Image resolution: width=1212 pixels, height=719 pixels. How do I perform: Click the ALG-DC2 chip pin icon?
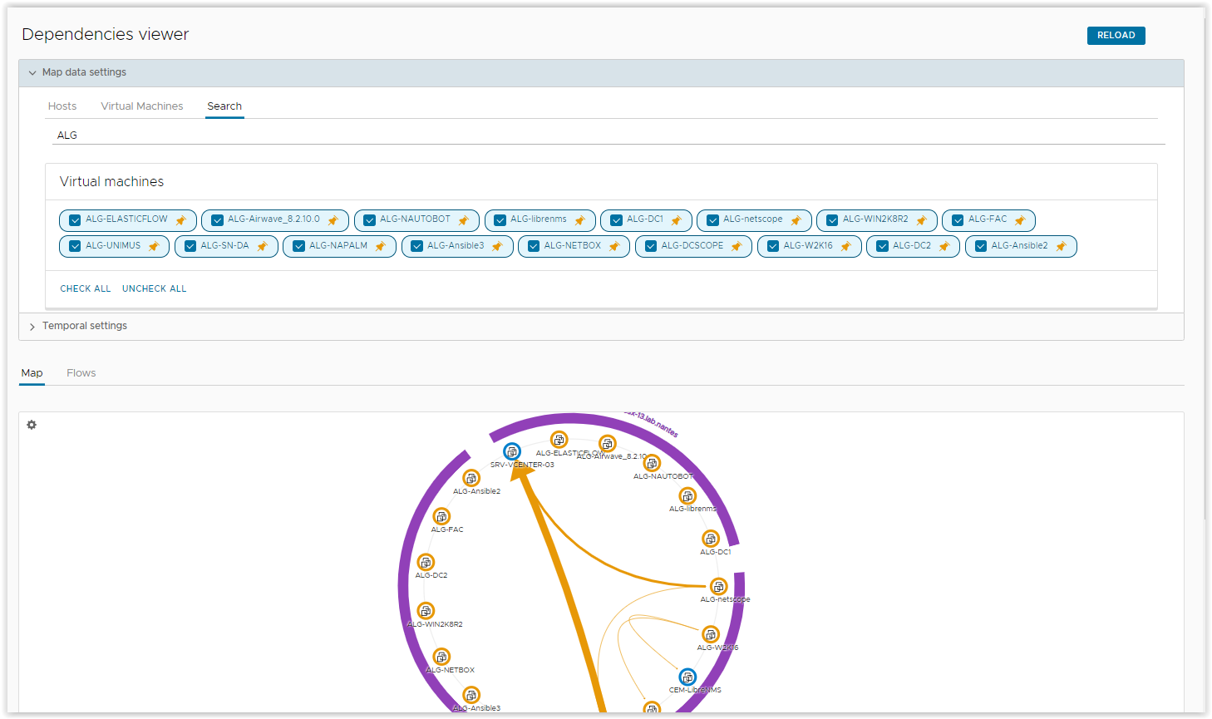point(943,247)
